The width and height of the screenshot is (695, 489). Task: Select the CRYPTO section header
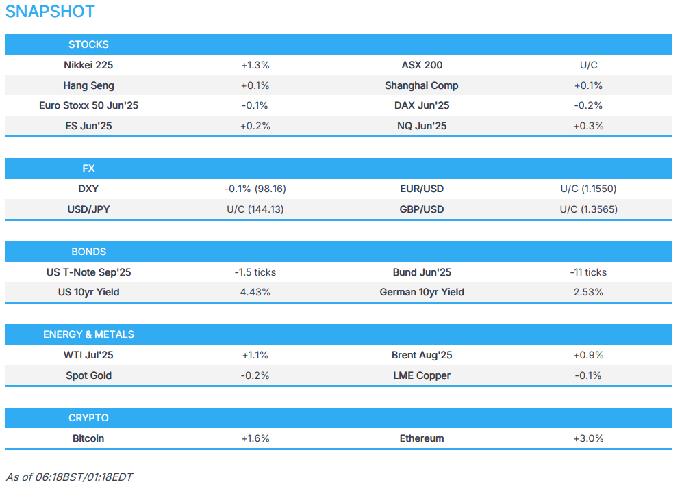tap(88, 418)
